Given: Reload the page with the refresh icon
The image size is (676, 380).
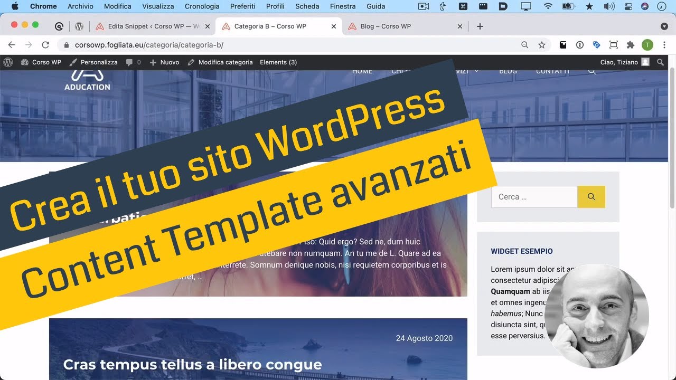Looking at the screenshot, I should tap(45, 44).
